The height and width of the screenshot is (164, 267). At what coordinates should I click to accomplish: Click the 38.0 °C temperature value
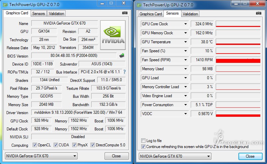(x=202, y=42)
